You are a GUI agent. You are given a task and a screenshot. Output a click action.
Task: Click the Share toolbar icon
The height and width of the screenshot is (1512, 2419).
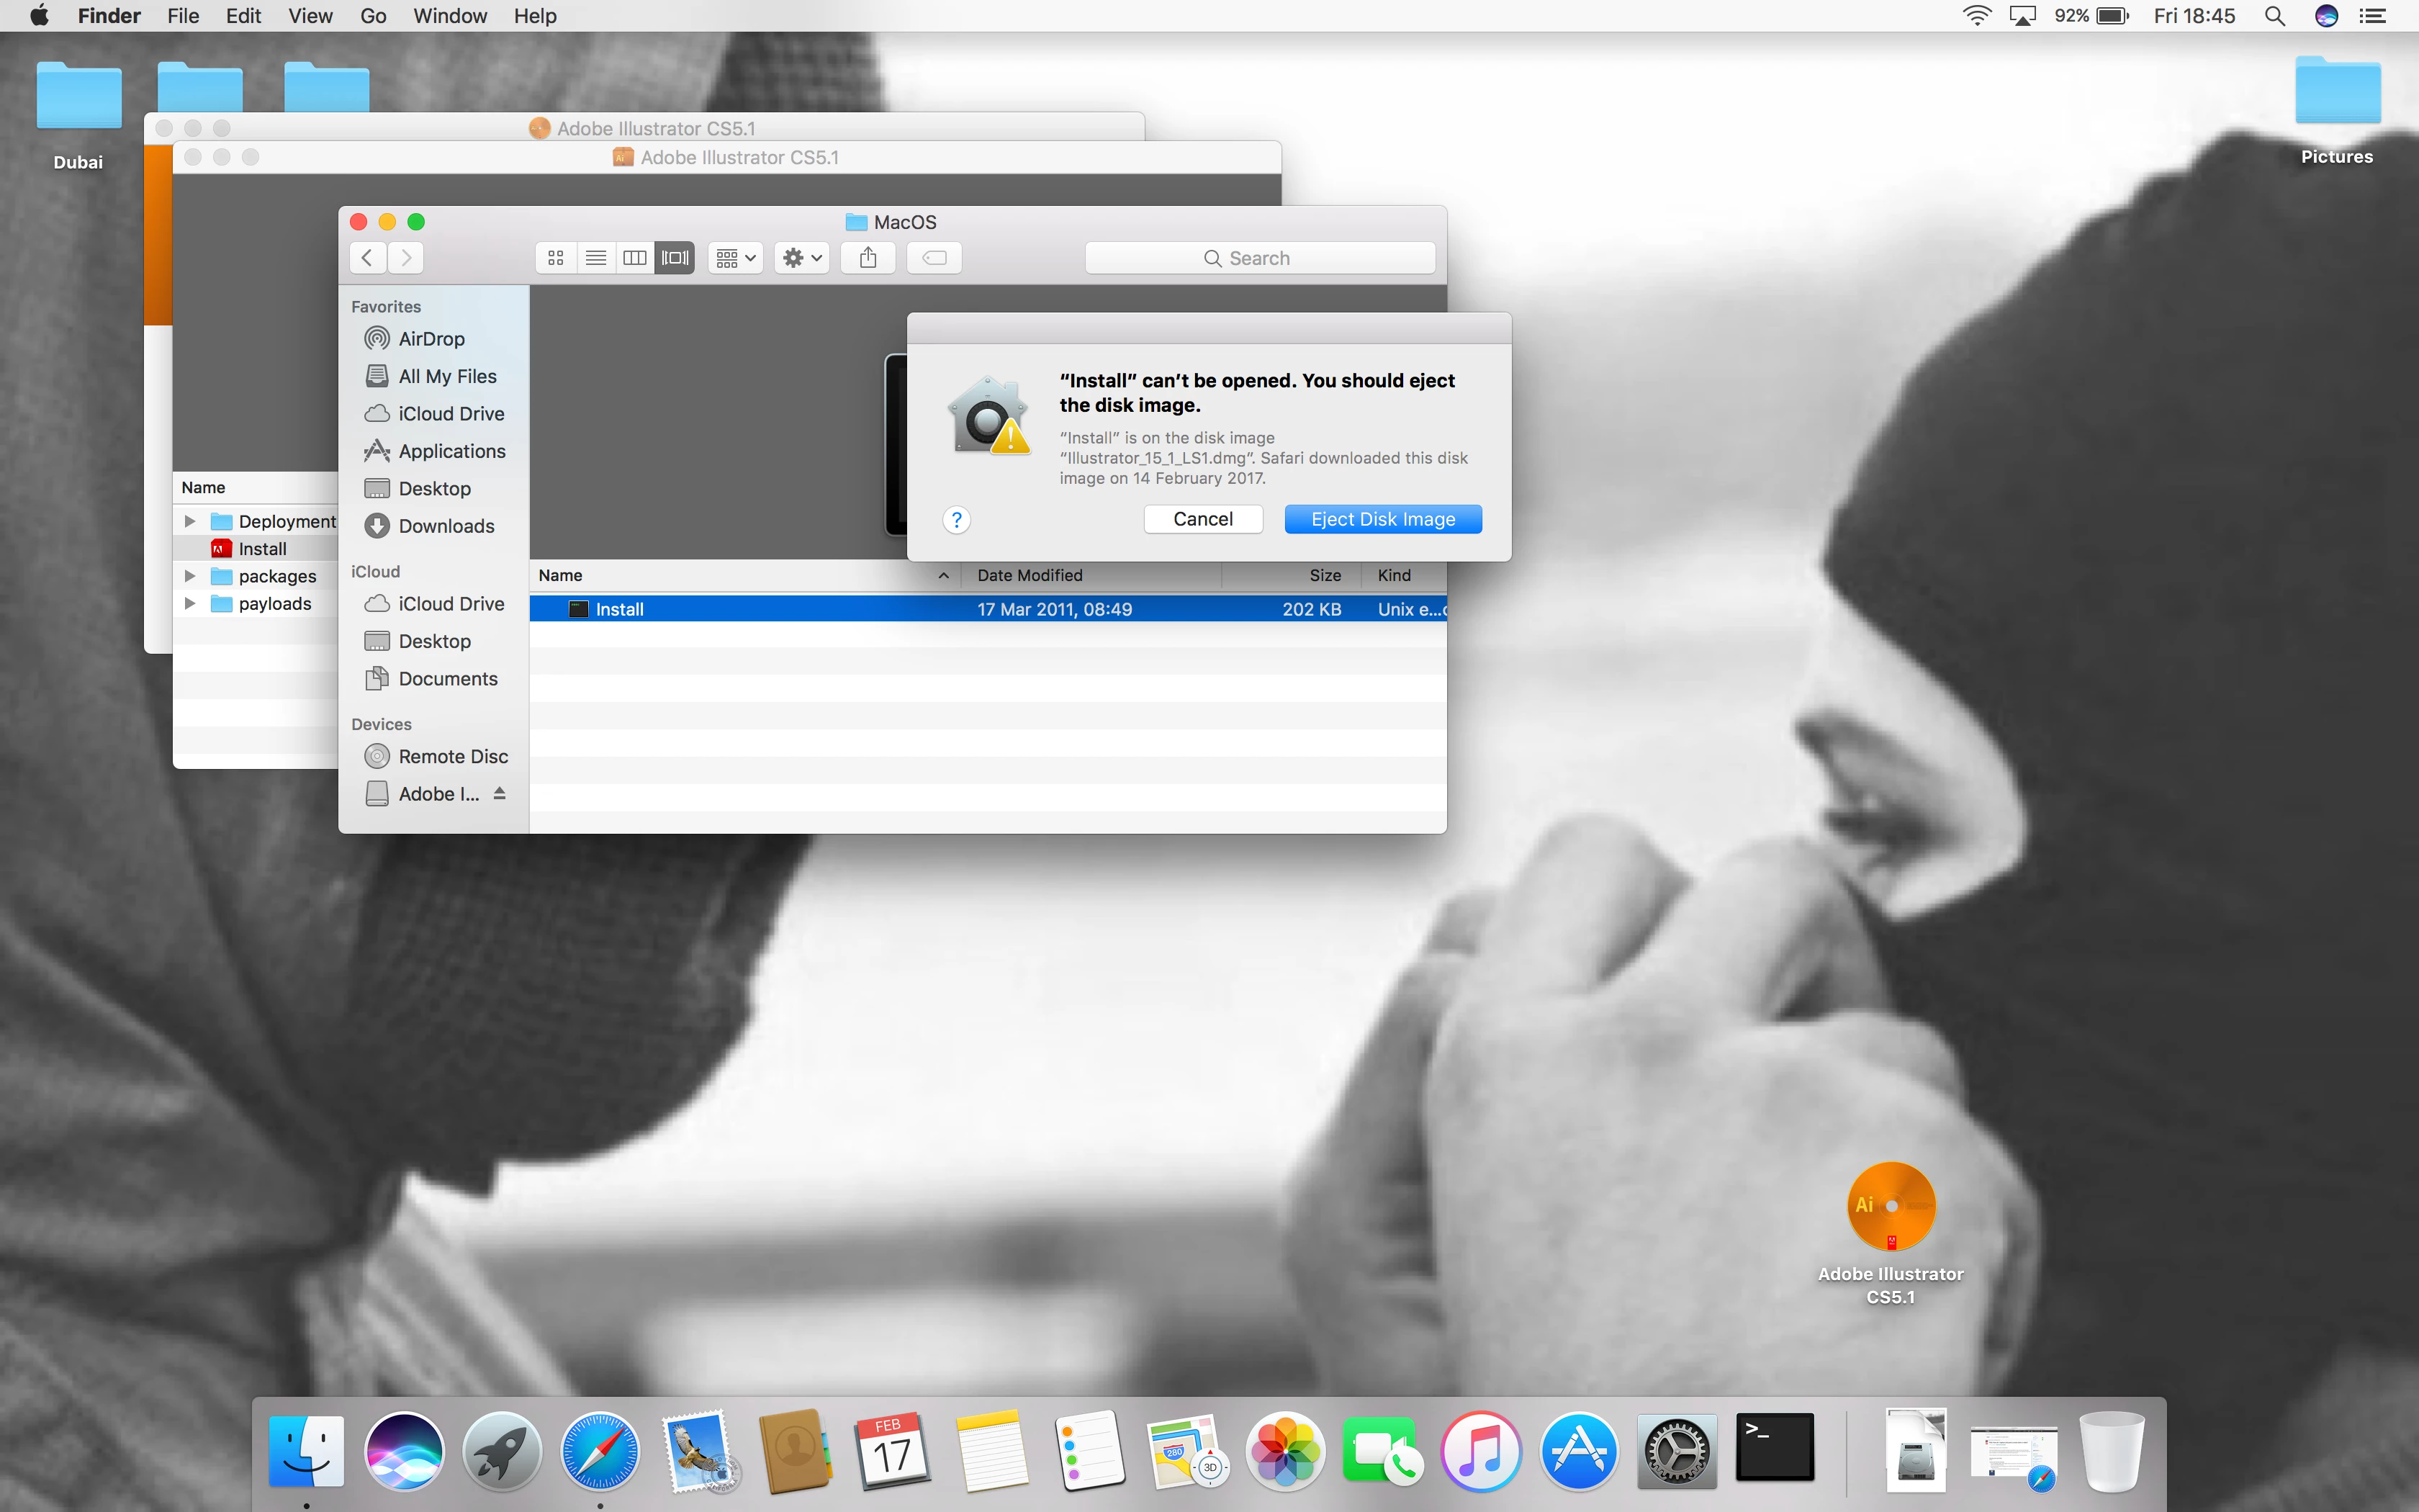[868, 258]
